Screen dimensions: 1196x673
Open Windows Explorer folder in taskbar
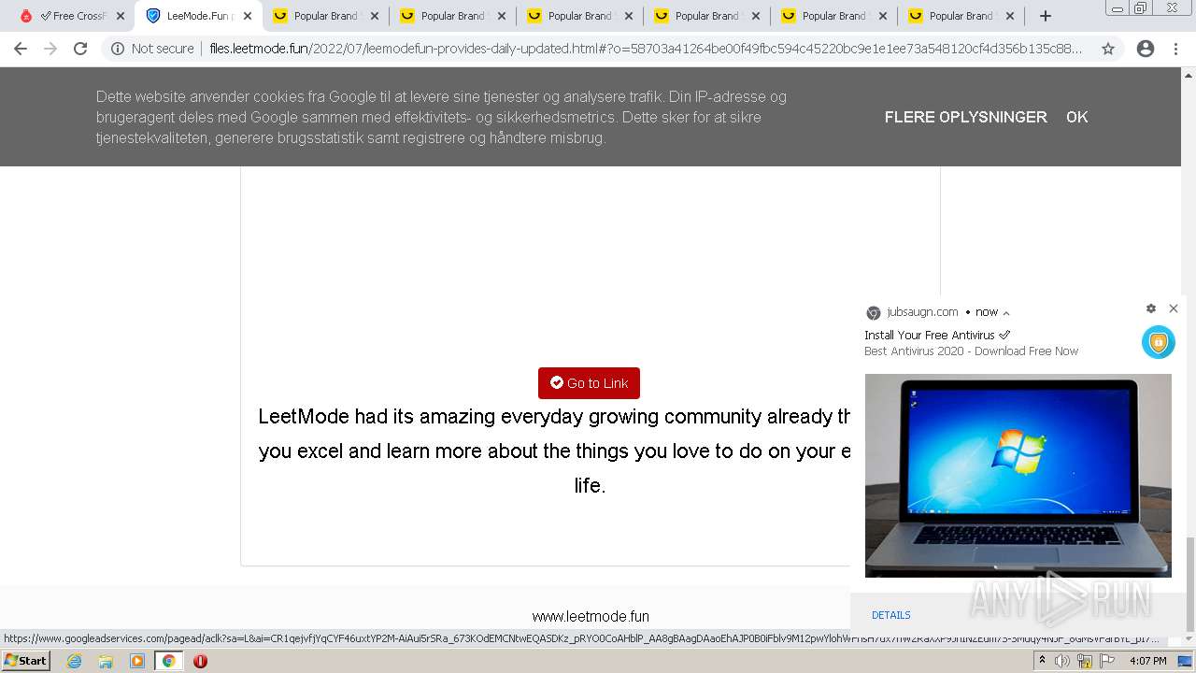tap(106, 661)
